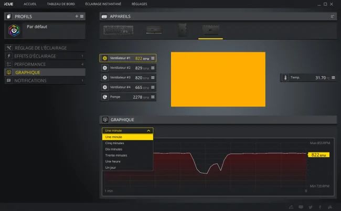Select Ventilateur #3 fan row
This screenshot has width=341, height=211.
(x=128, y=78)
